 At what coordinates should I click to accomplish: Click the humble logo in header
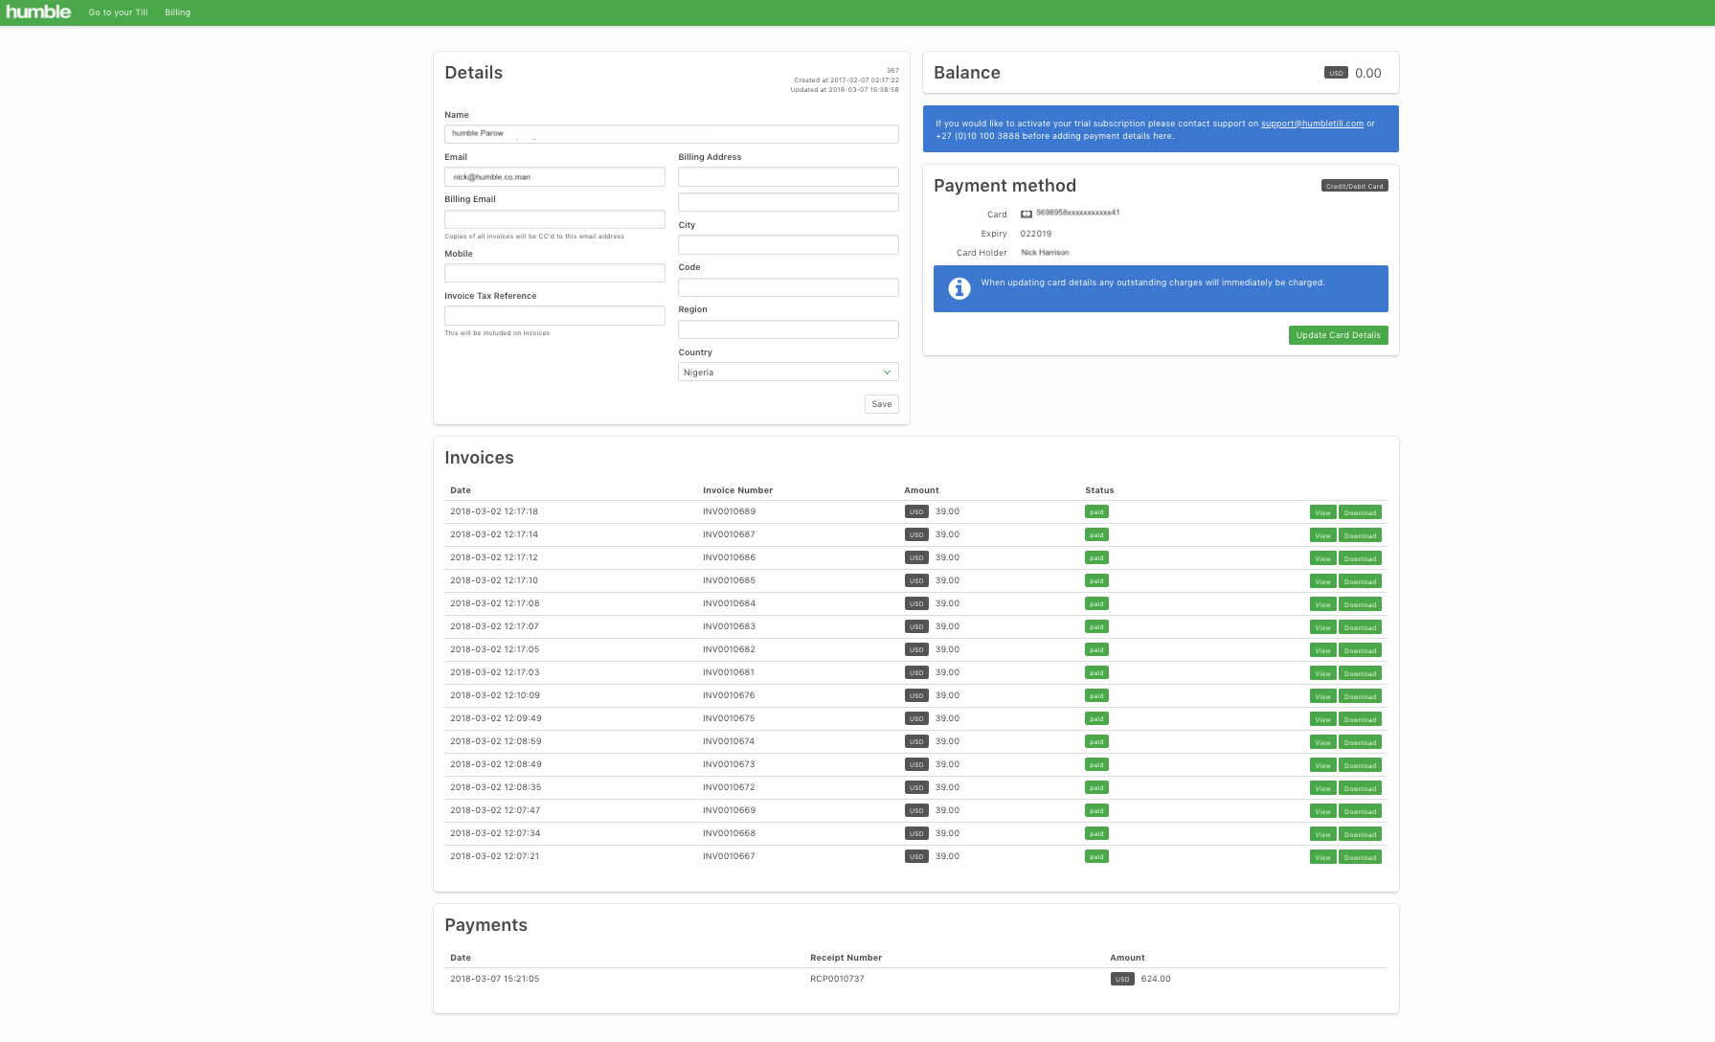click(x=38, y=11)
